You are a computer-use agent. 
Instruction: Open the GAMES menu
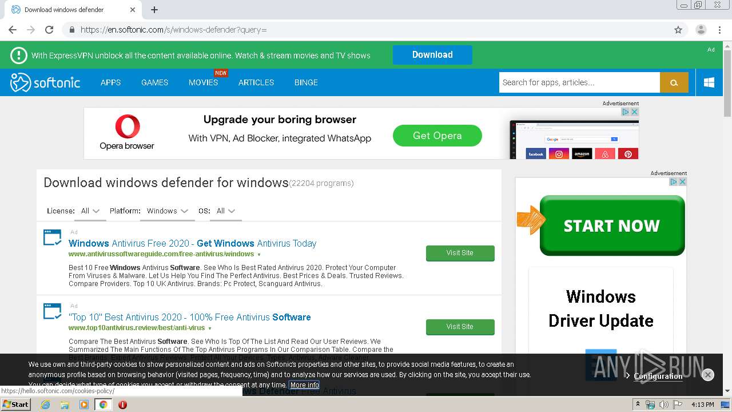[x=154, y=82]
